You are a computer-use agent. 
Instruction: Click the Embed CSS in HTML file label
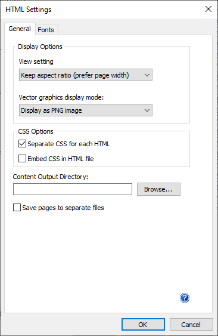tap(61, 159)
